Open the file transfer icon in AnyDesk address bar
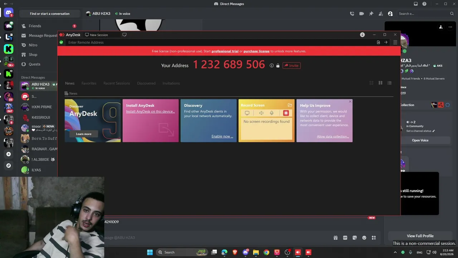Image resolution: width=458 pixels, height=258 pixels. [x=378, y=42]
